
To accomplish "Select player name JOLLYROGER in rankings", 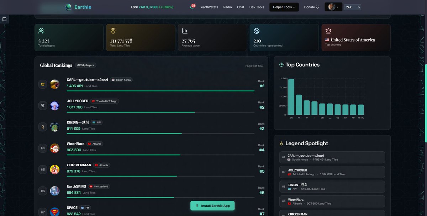I will [x=78, y=101].
